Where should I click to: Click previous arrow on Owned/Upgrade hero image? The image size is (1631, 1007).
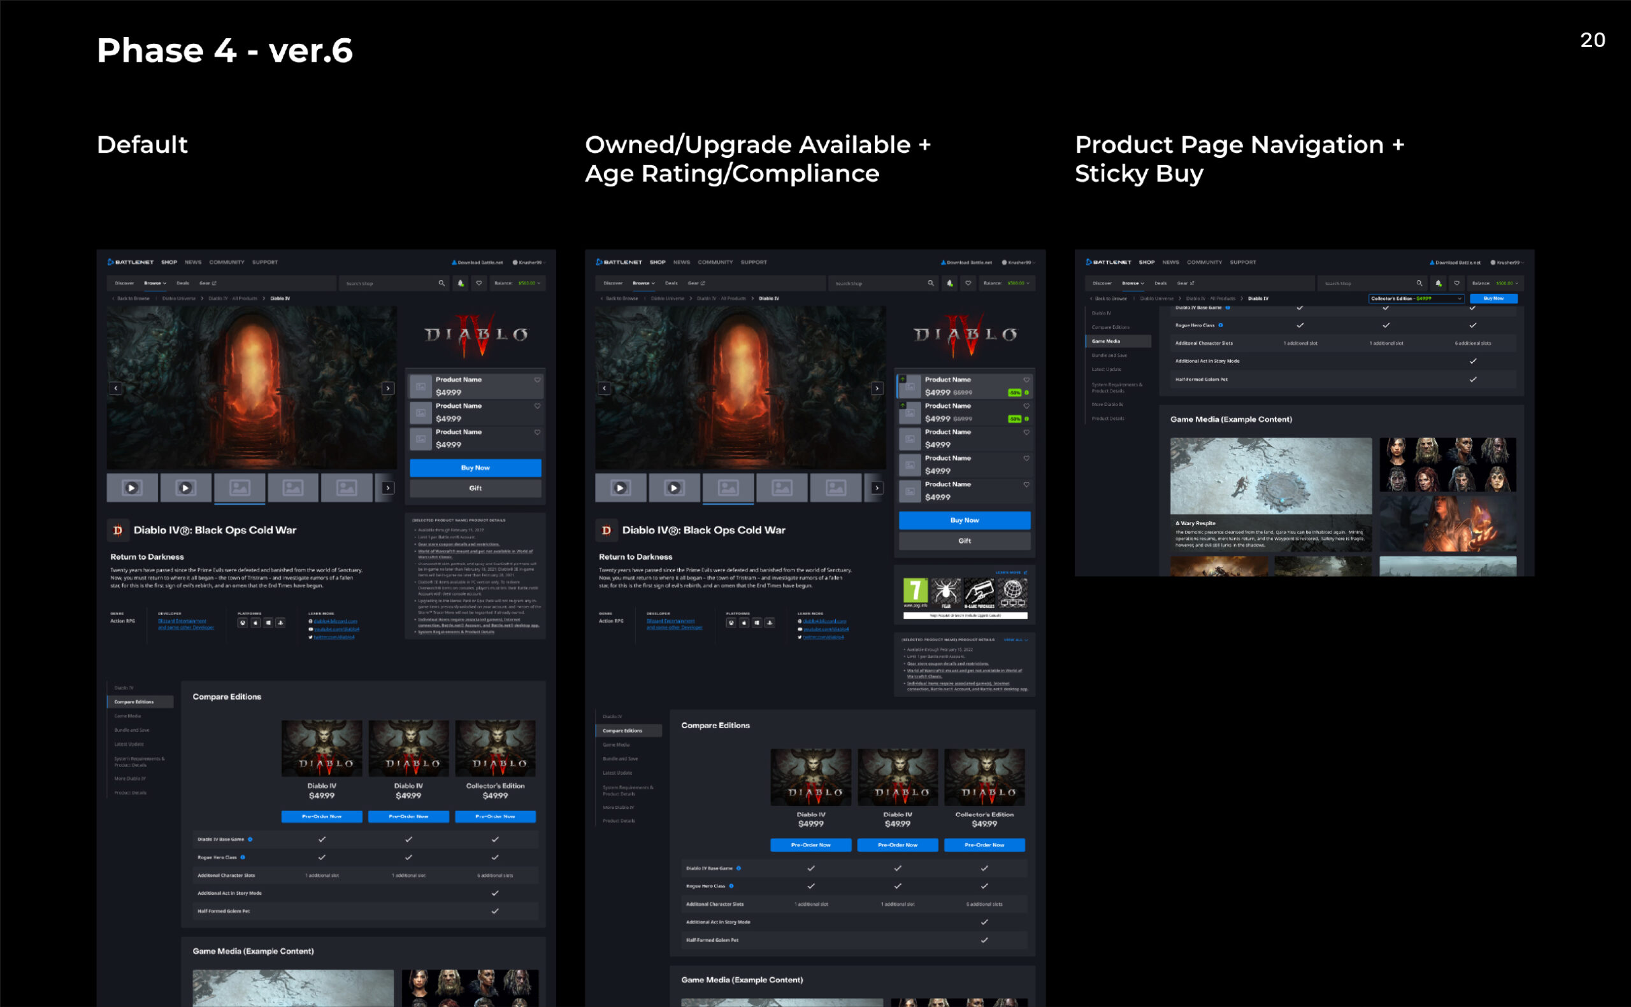coord(605,388)
